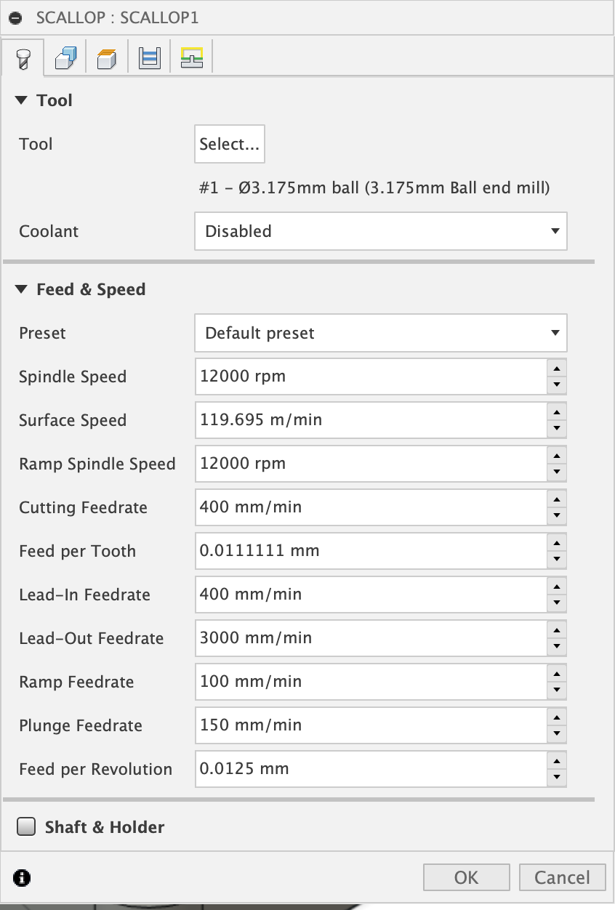Open the Geometry tab icon
Viewport: 615px width, 910px height.
tap(65, 57)
